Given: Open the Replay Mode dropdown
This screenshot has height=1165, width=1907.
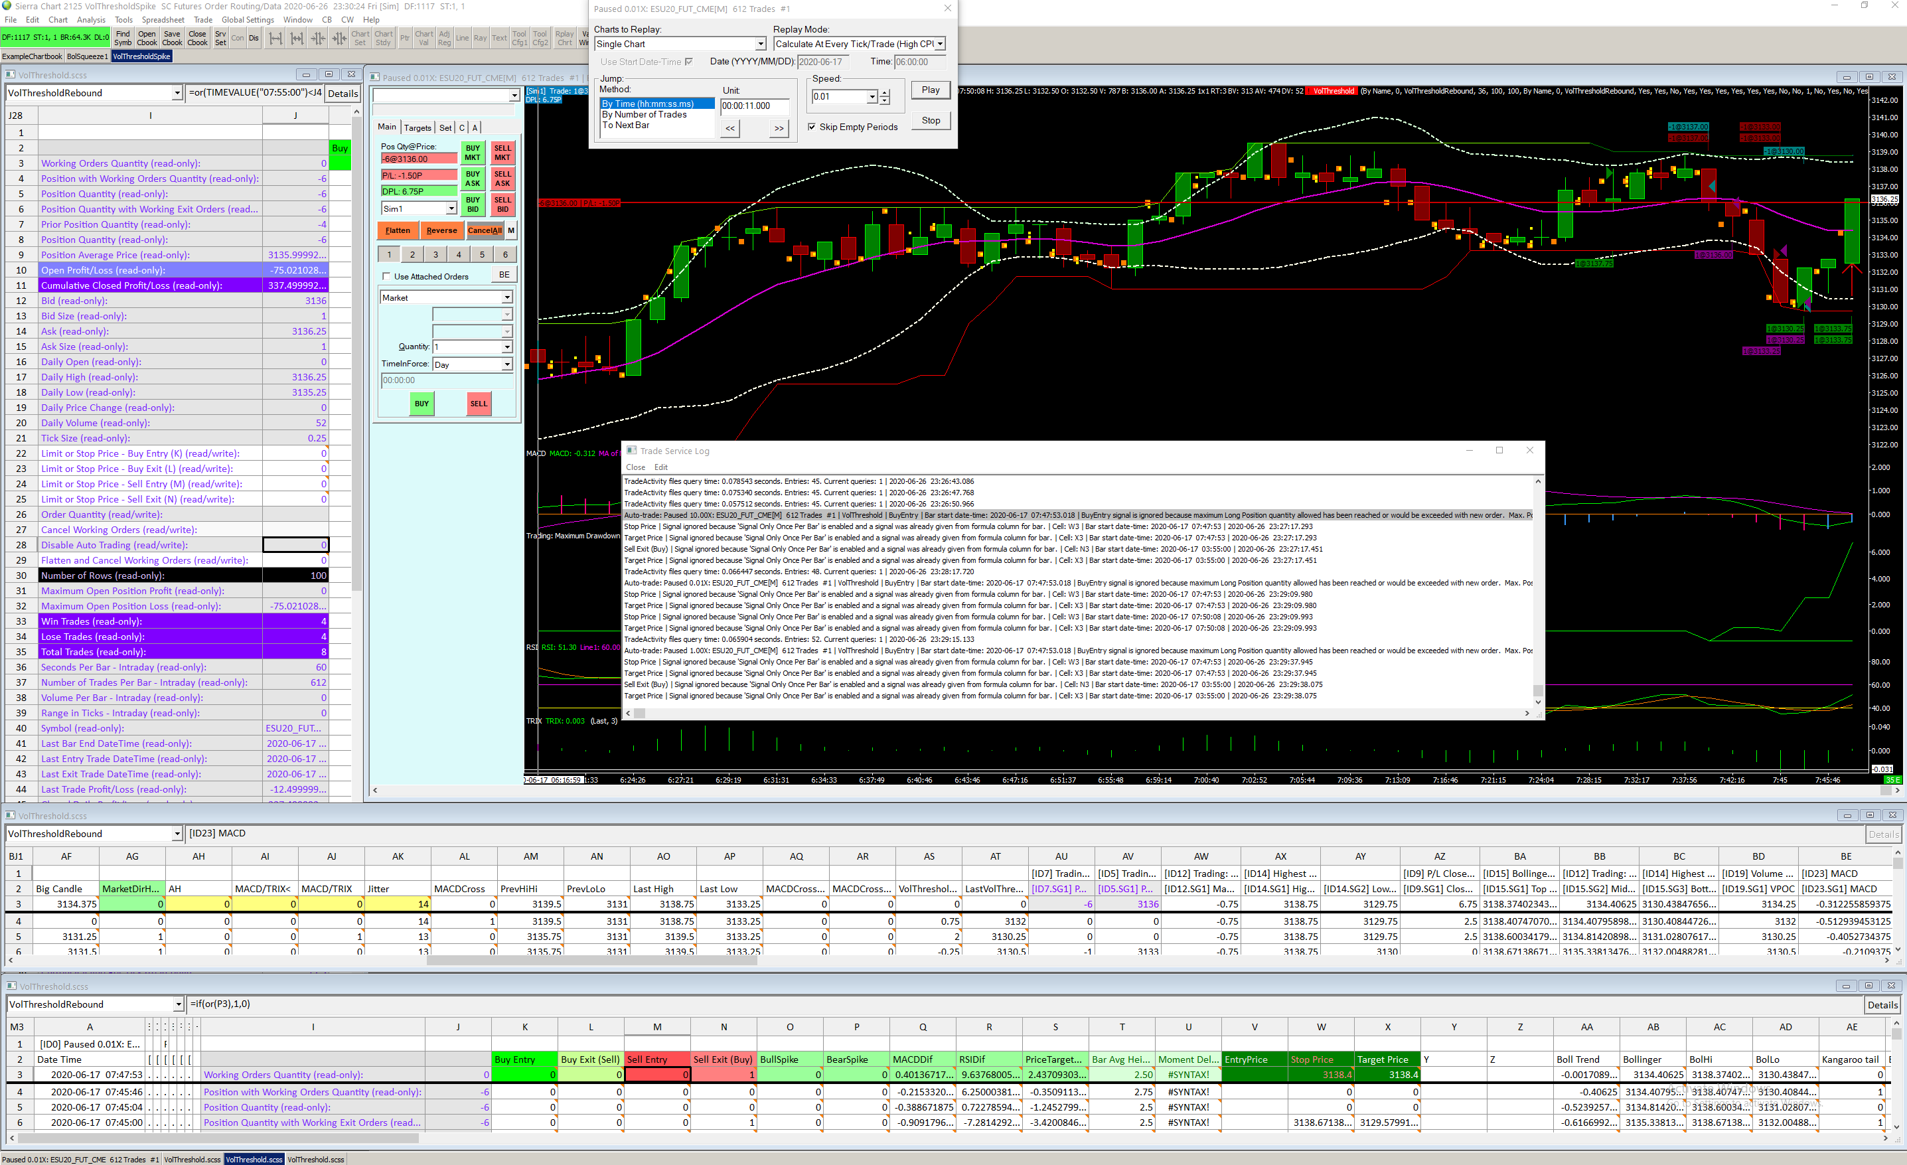Looking at the screenshot, I should pyautogui.click(x=941, y=44).
